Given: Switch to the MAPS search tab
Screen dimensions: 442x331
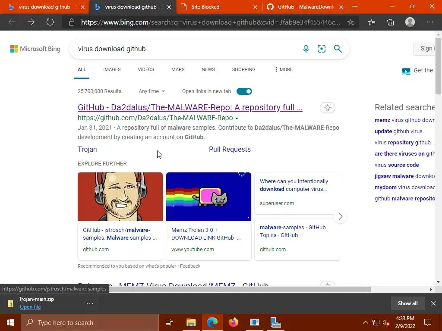Looking at the screenshot, I should click(178, 69).
